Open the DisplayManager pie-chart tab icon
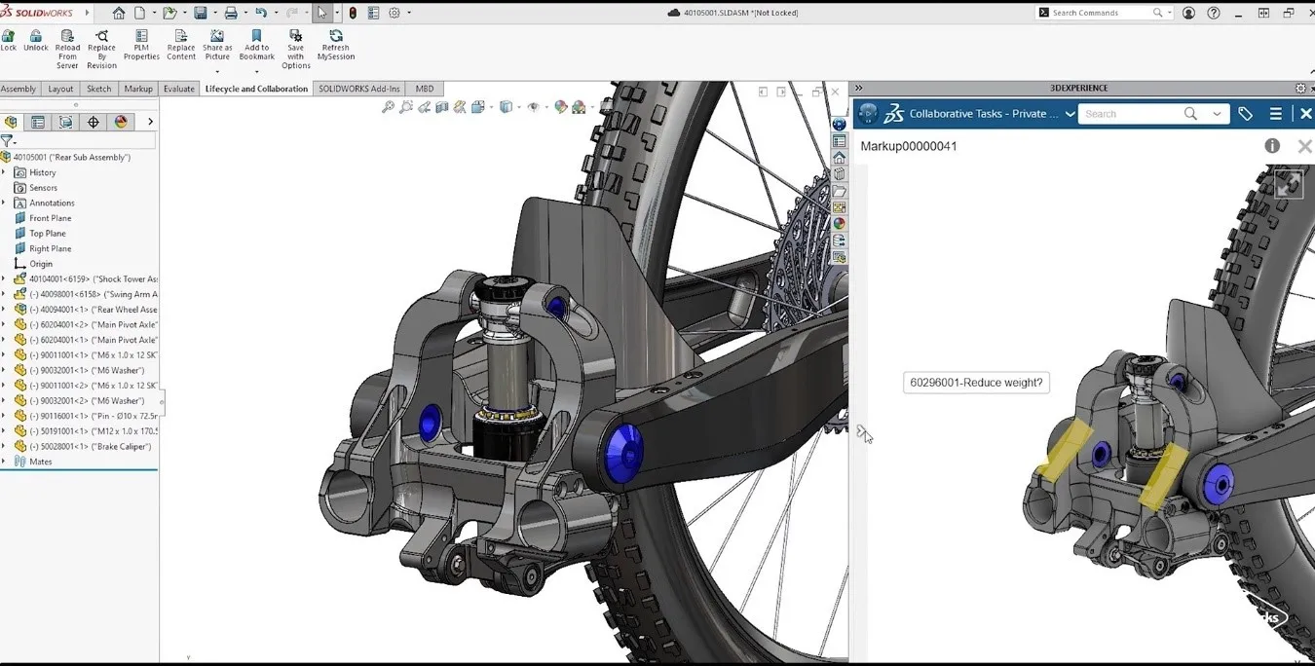Screen dimensions: 1315x666 click(x=119, y=121)
